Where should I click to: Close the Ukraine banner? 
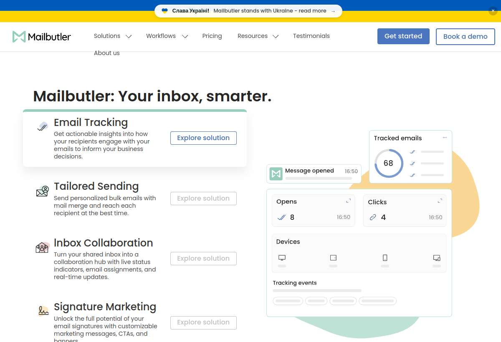[x=493, y=11]
